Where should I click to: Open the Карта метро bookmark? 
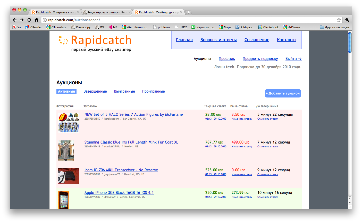(203, 27)
